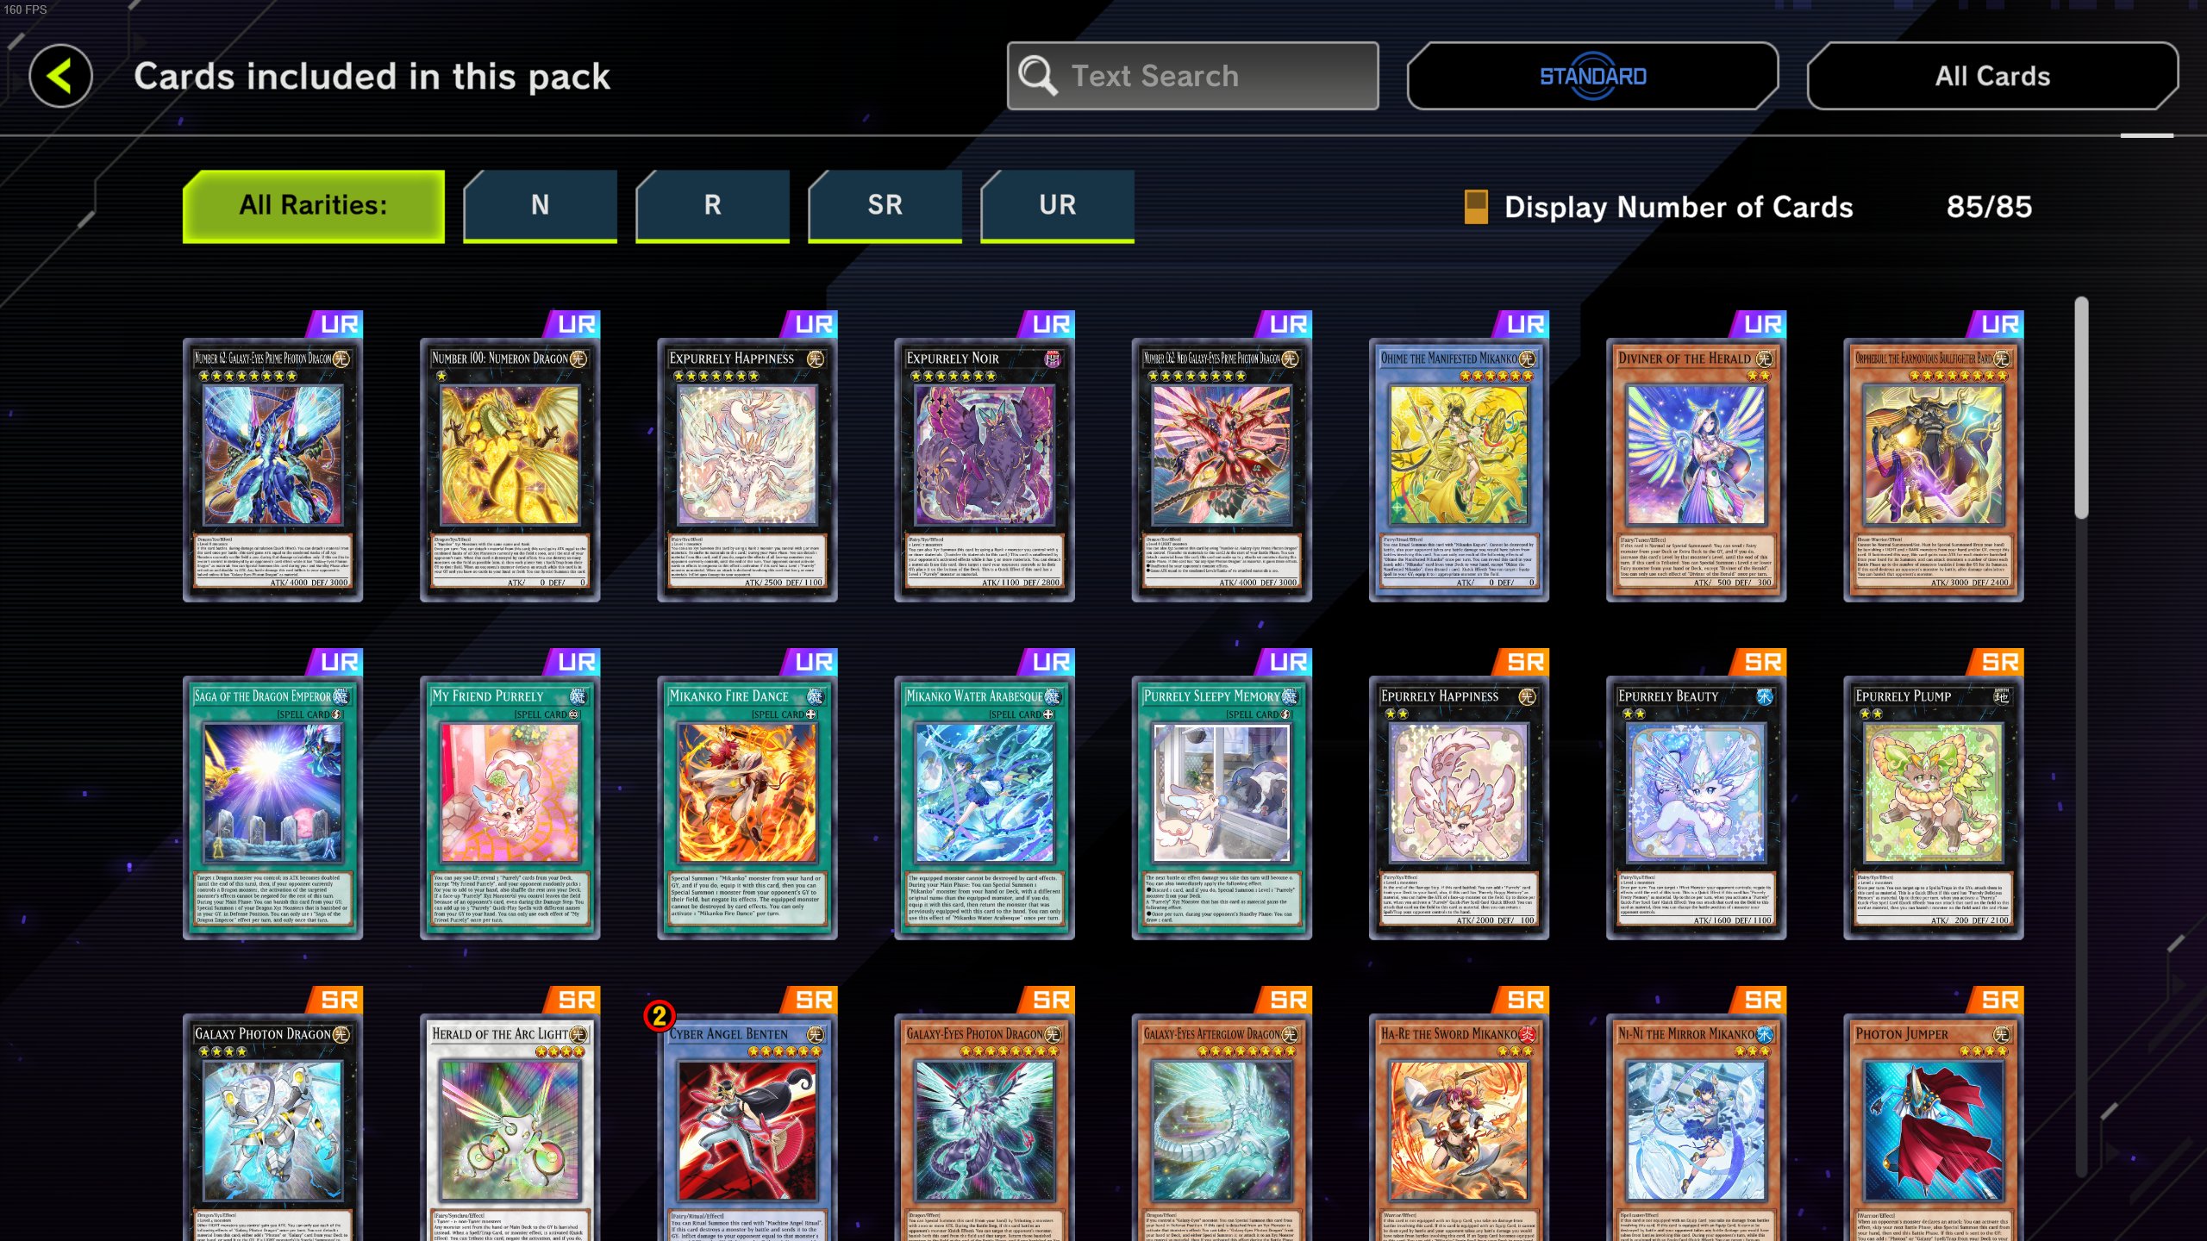
Task: Click the magnifying glass search icon
Action: [1038, 76]
